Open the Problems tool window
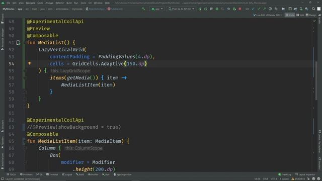This screenshot has width=322, height=181. click(x=26, y=174)
